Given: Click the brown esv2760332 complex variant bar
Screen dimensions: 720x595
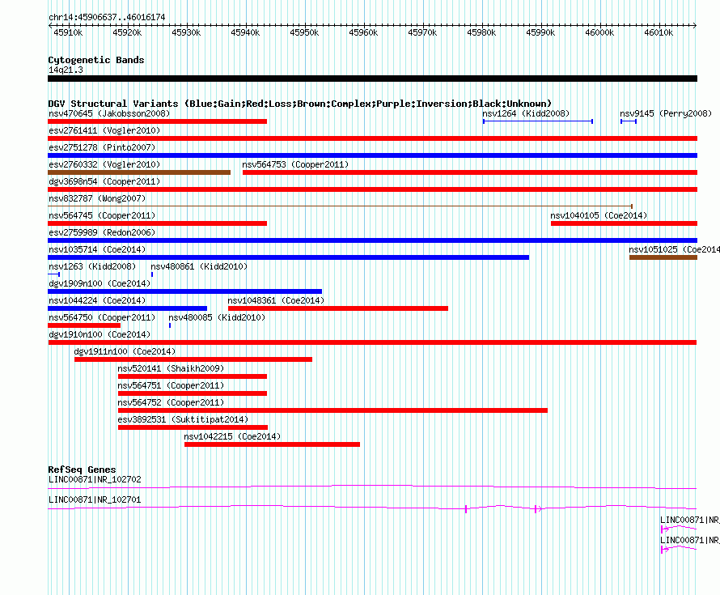Looking at the screenshot, I should tap(139, 172).
